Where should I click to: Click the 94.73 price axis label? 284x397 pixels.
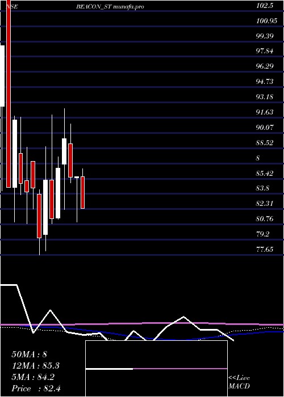point(265,82)
